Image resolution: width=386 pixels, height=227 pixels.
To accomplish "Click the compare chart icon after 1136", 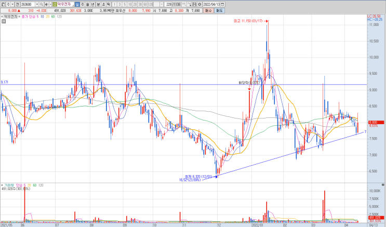I will tap(184, 5).
